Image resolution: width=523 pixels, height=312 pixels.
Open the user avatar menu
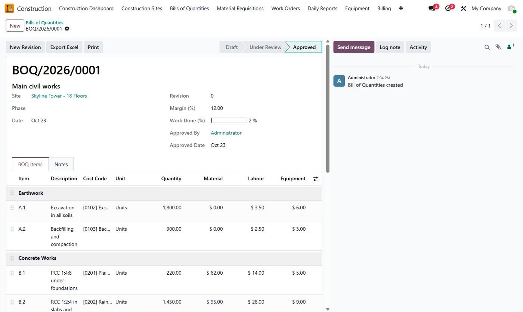coord(511,8)
